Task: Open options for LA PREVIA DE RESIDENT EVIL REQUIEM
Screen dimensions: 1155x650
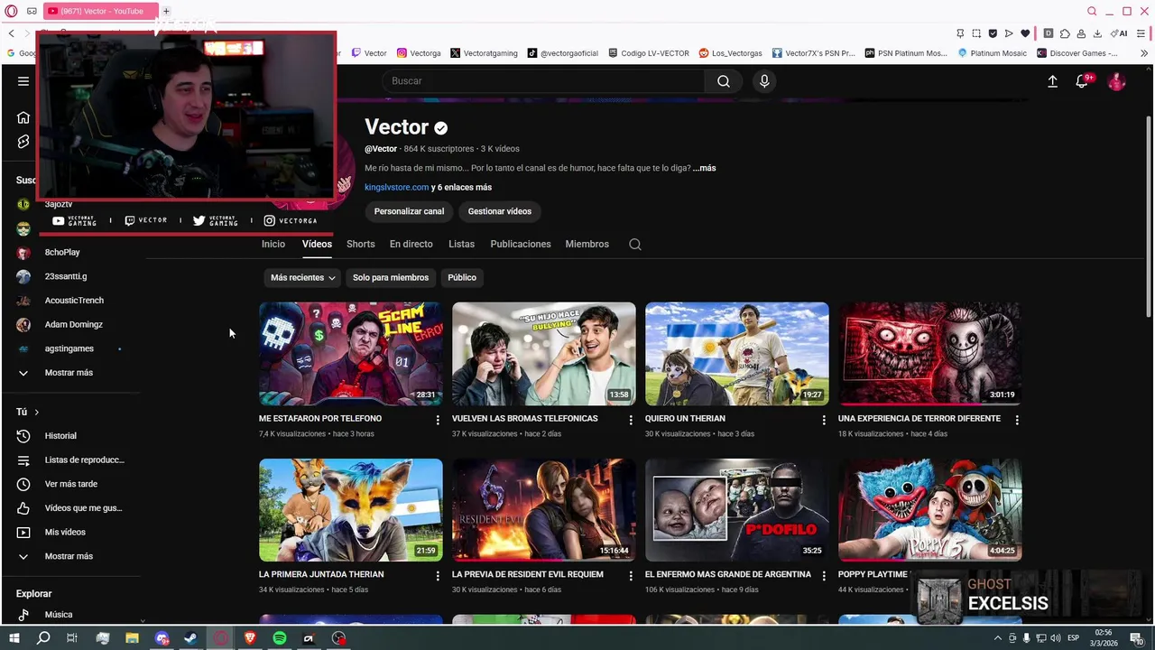Action: click(x=631, y=575)
